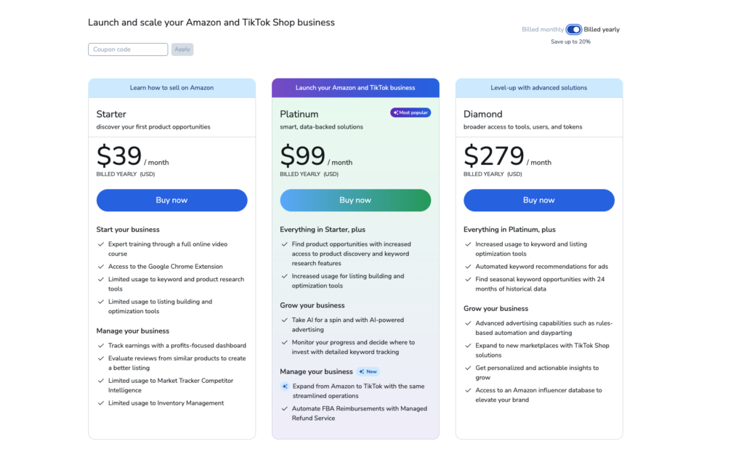Click Buy now on the Diamond plan
The height and width of the screenshot is (449, 744).
pyautogui.click(x=538, y=200)
